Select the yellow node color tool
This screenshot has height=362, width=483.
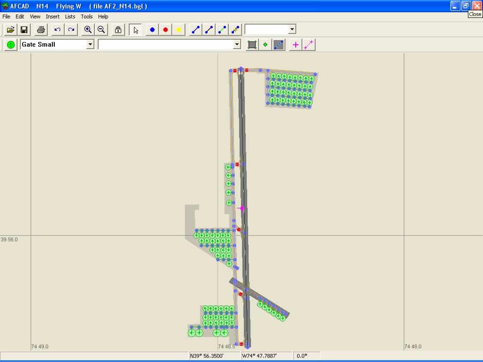click(x=179, y=30)
